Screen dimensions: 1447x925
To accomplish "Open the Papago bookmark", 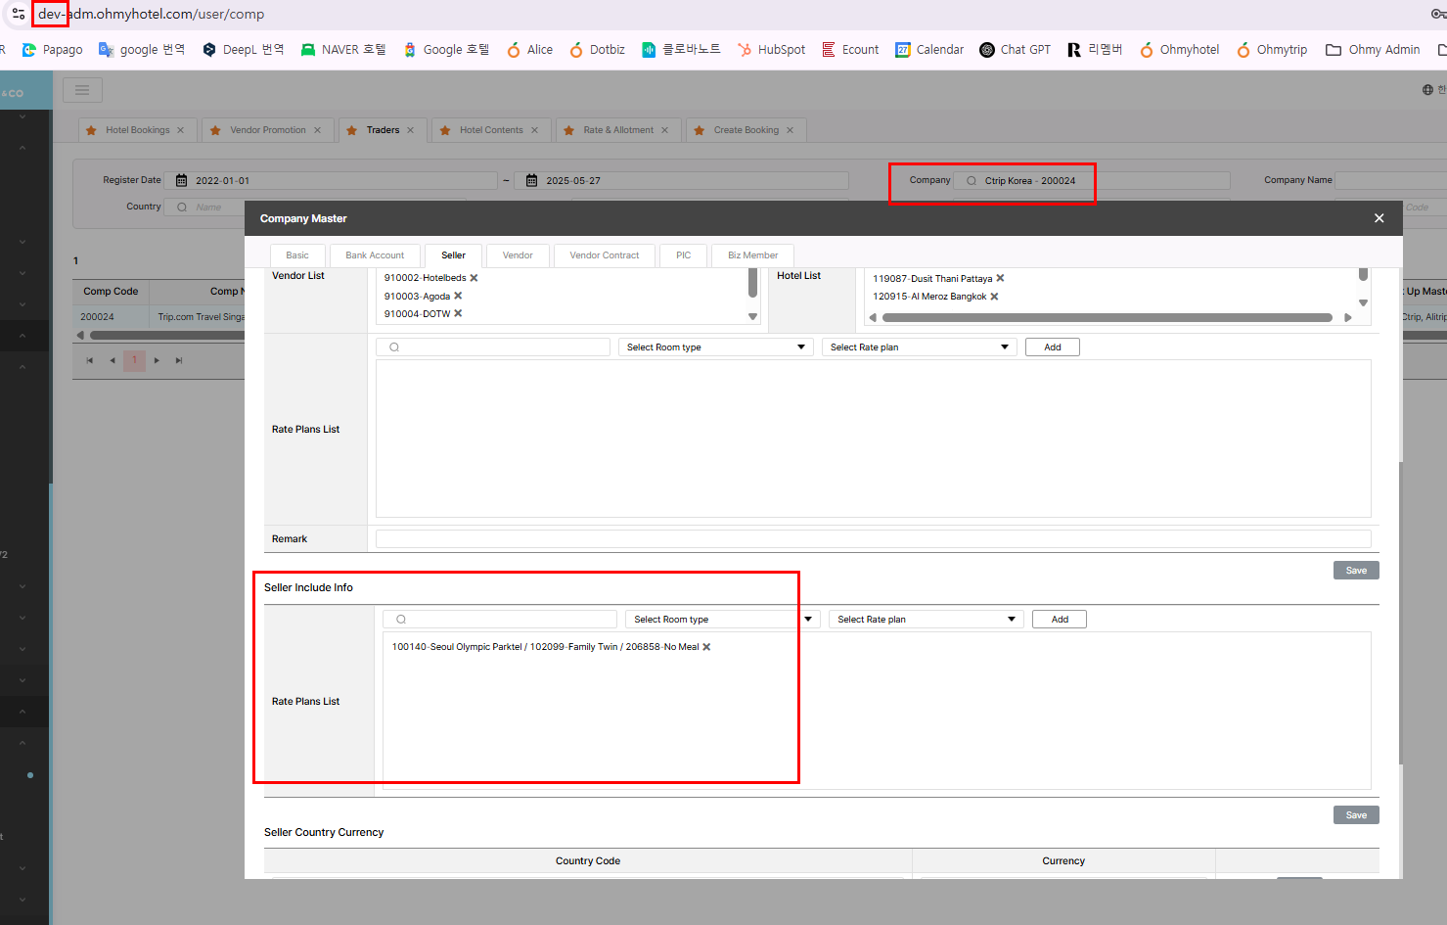I will click(53, 50).
